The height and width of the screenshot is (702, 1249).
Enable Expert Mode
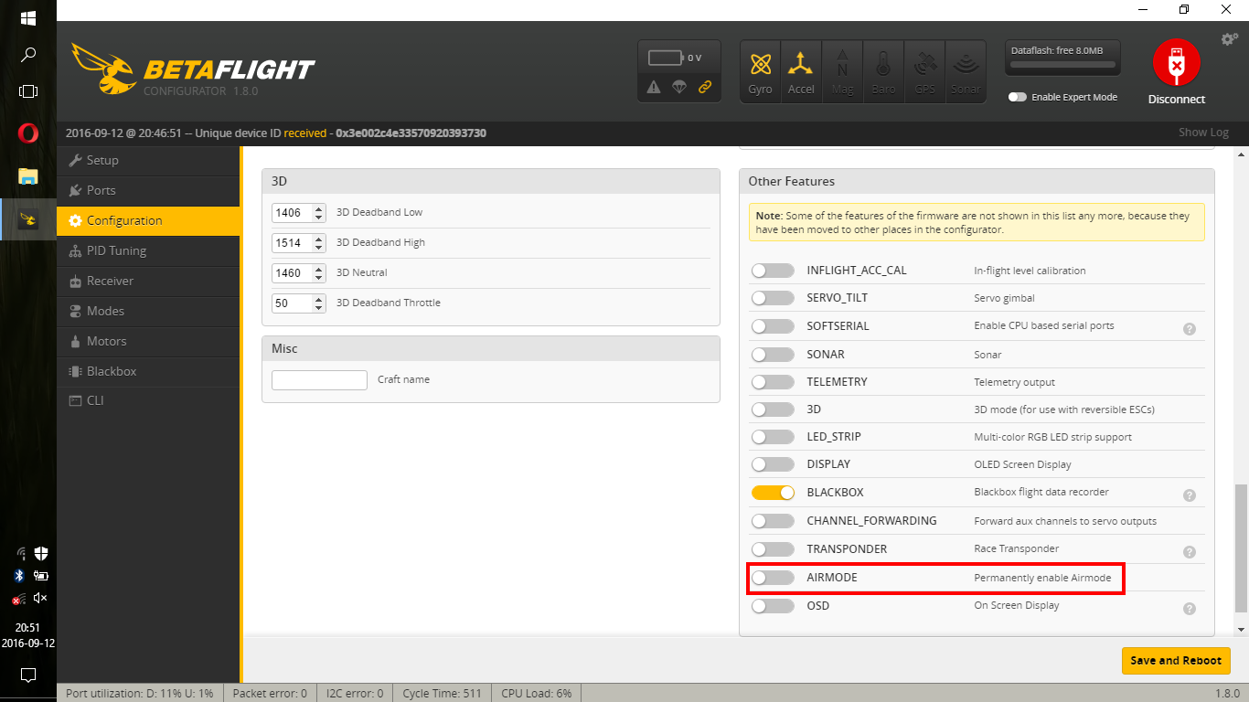(1017, 96)
